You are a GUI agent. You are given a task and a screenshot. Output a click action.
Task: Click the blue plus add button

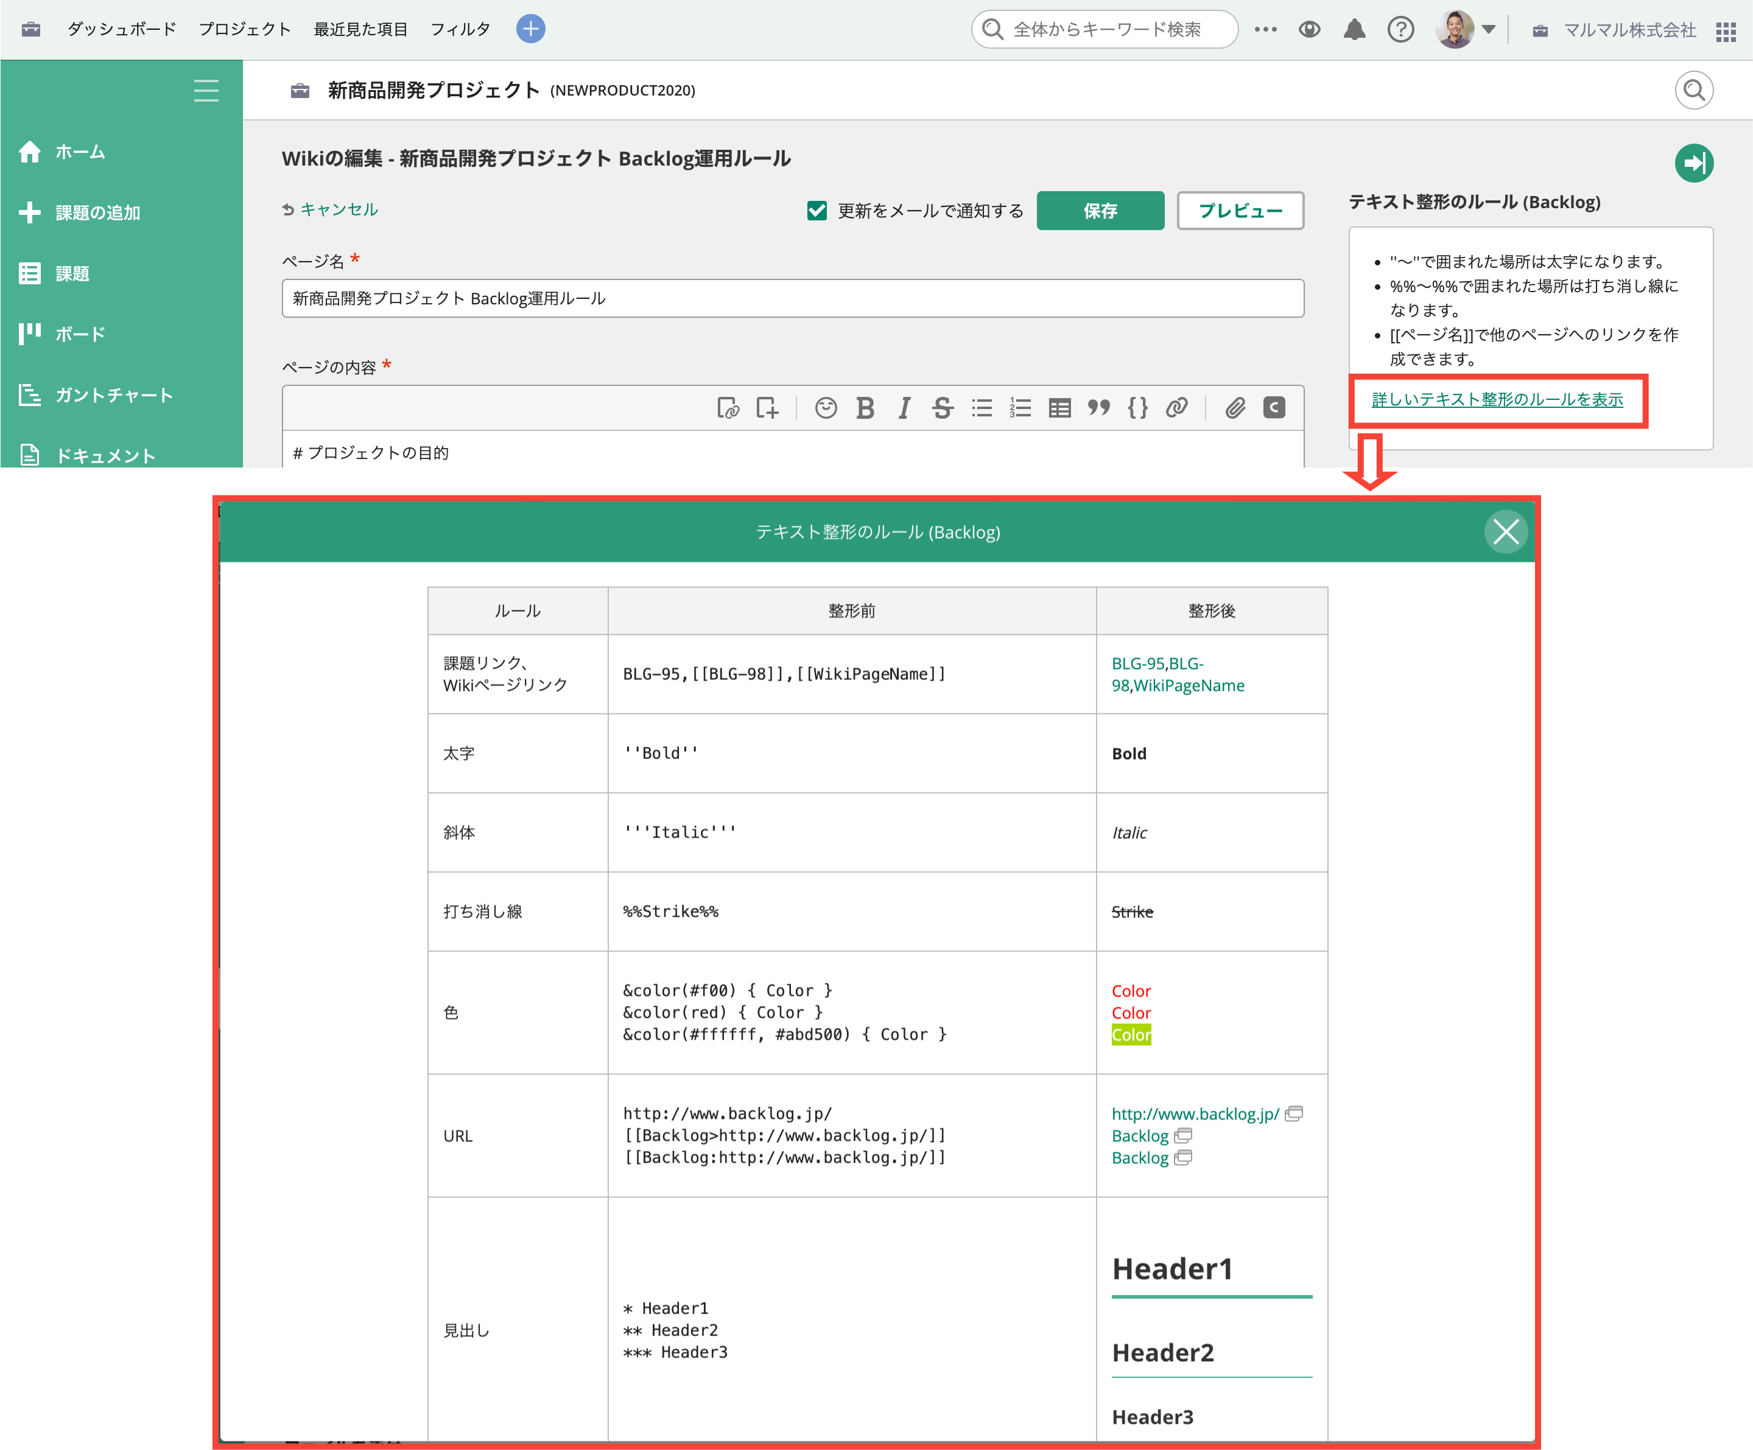click(530, 29)
